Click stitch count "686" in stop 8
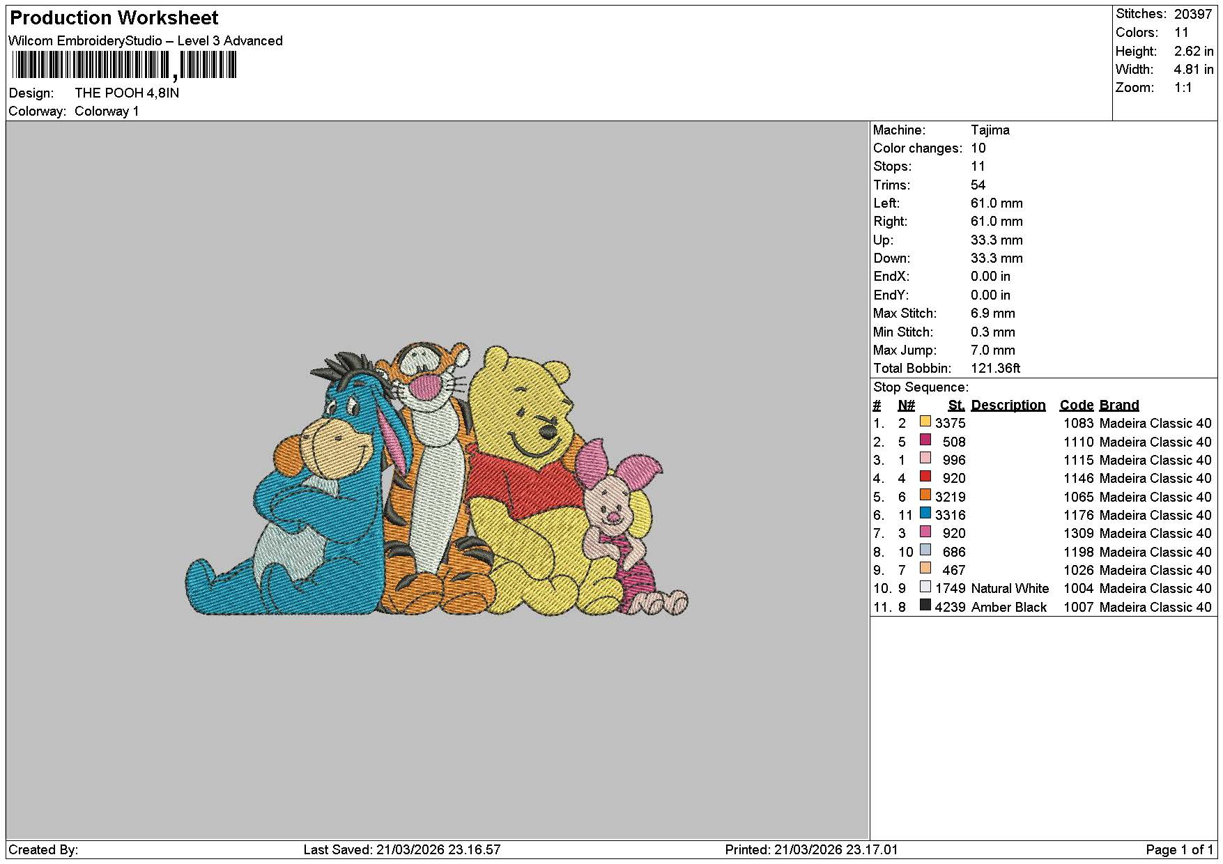1223x864 pixels. click(x=954, y=553)
